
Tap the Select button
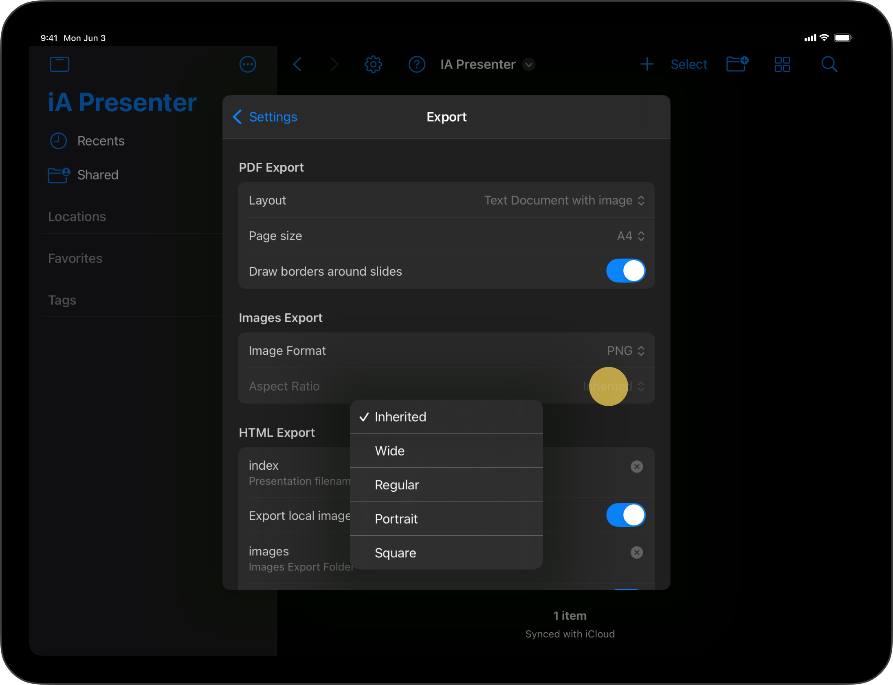[688, 64]
